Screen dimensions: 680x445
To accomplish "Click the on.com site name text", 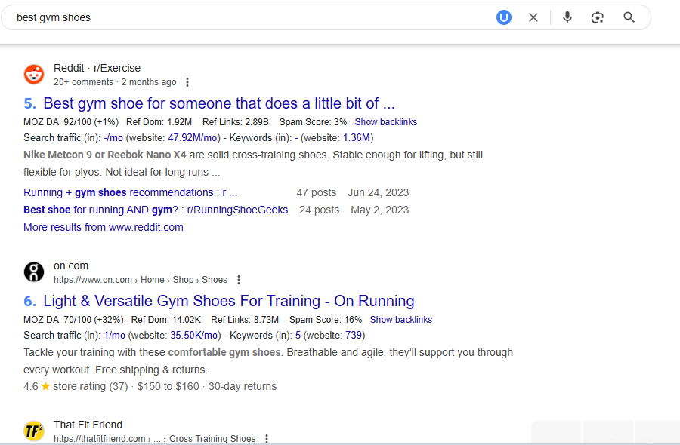I will [71, 265].
